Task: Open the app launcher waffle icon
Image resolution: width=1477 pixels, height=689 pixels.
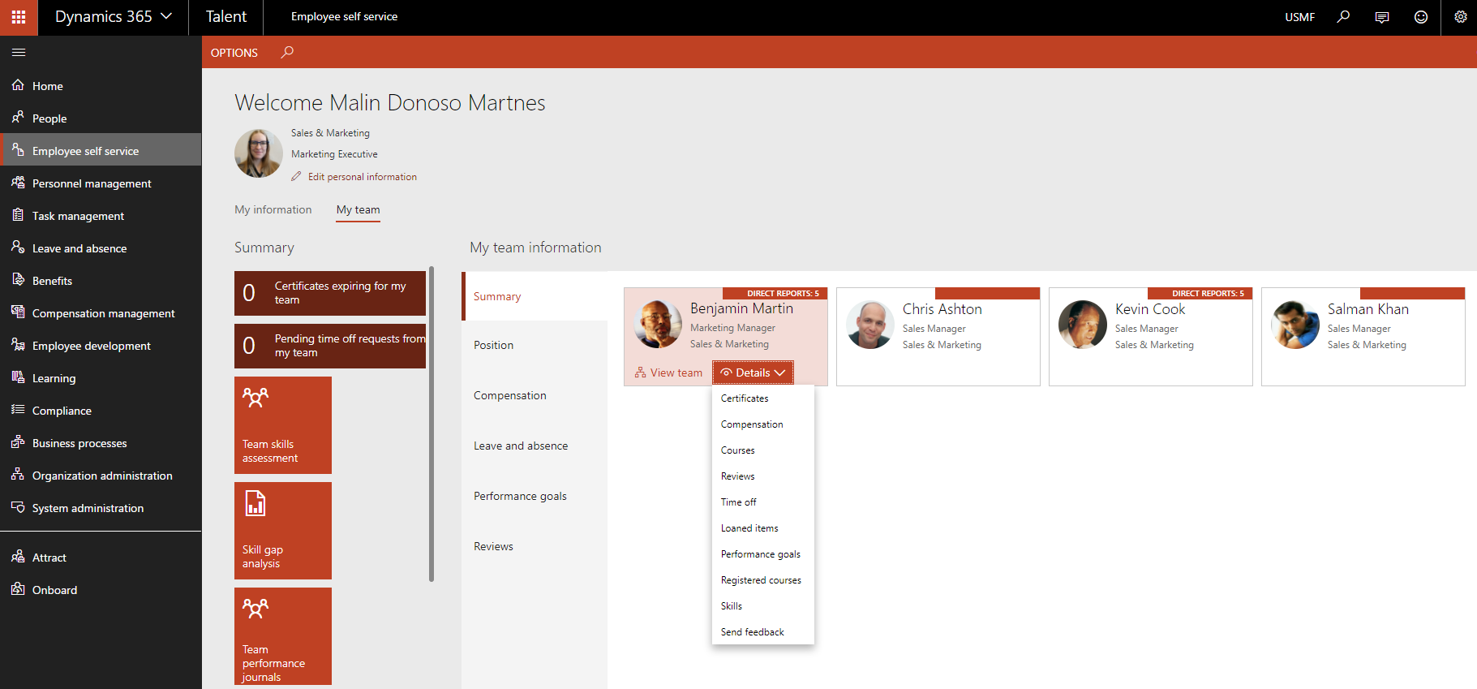Action: [x=18, y=17]
